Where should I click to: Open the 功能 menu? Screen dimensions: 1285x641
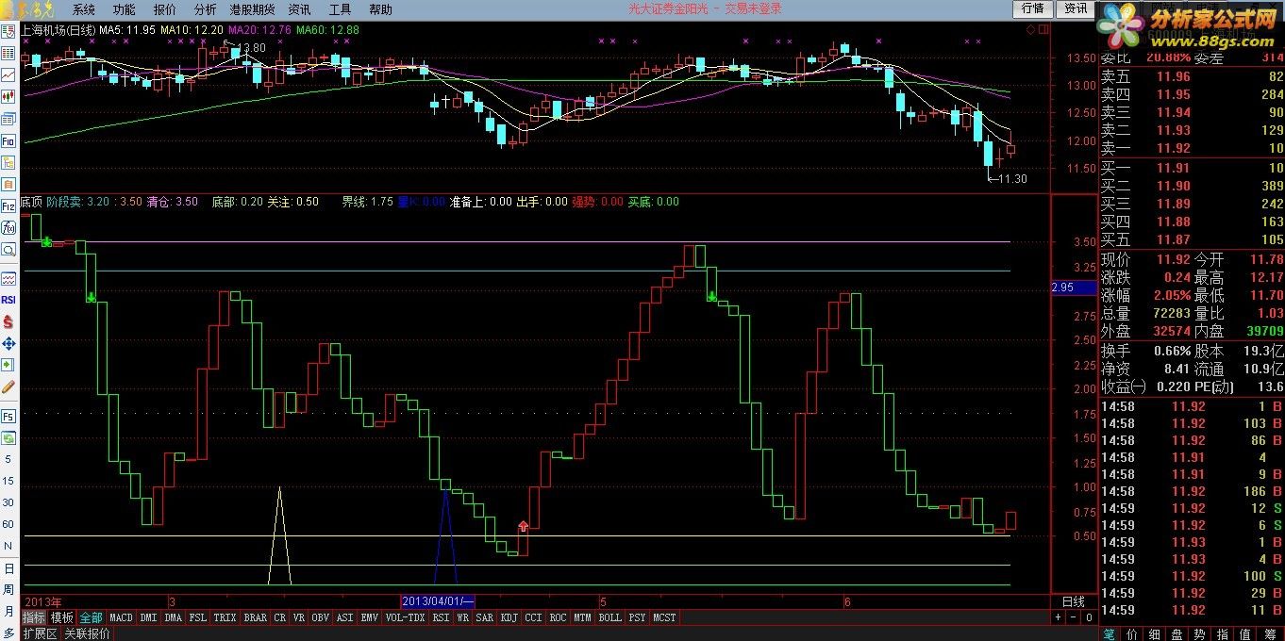125,9
